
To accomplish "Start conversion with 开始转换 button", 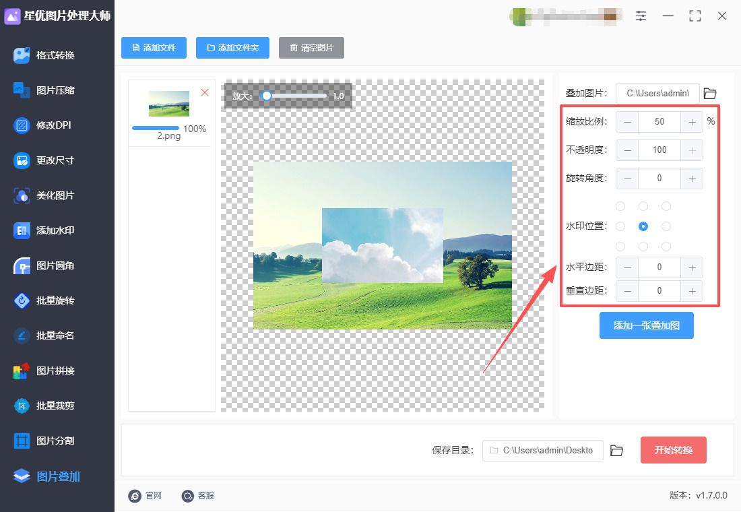I will pos(674,450).
